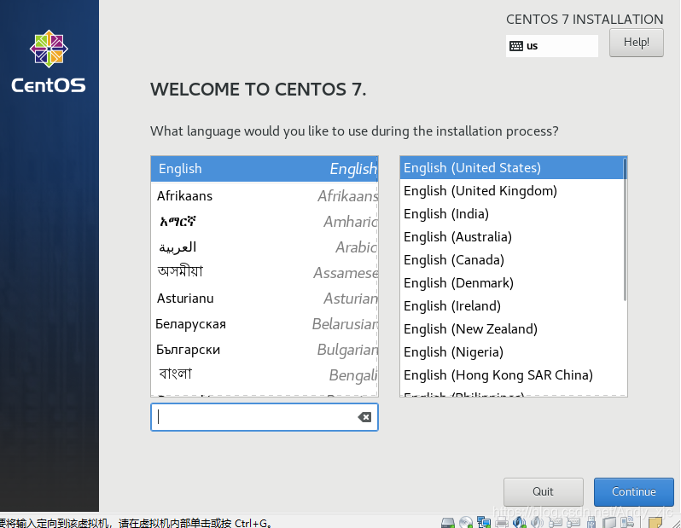Screen dimensions: 681x528
Task: Click the blue sound card status icon
Action: (520, 522)
